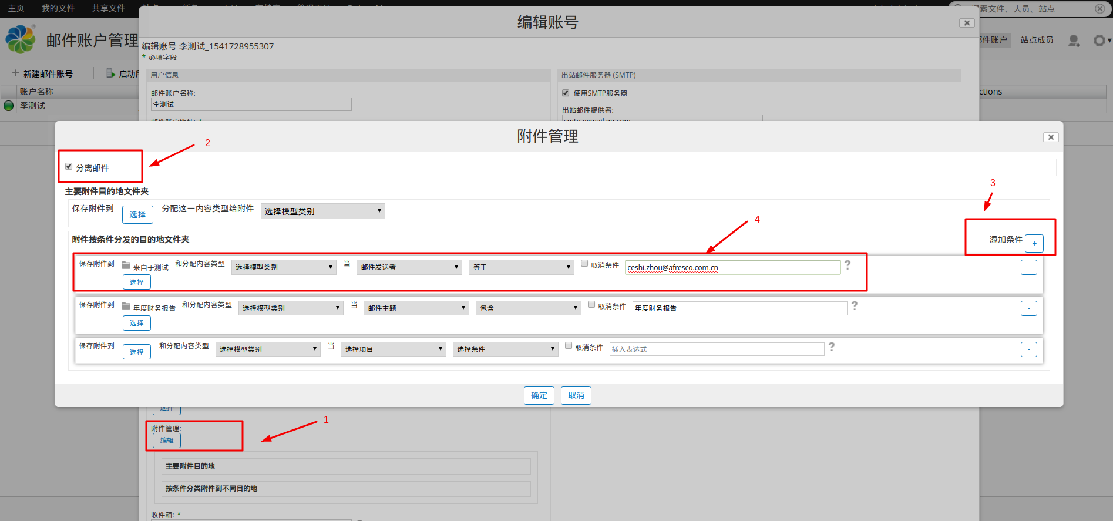Image resolution: width=1113 pixels, height=521 pixels.
Task: Click the 插入表达式 placeholder input field
Action: pos(717,349)
